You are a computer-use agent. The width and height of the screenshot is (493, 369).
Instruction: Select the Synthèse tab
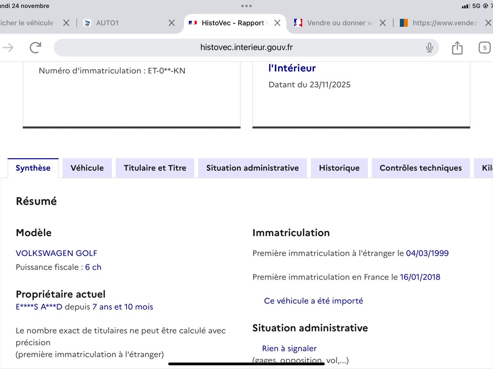tap(33, 168)
